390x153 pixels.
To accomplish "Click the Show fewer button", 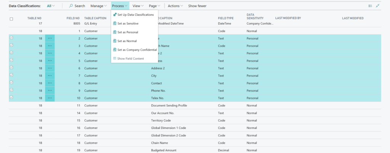I will point(198,6).
